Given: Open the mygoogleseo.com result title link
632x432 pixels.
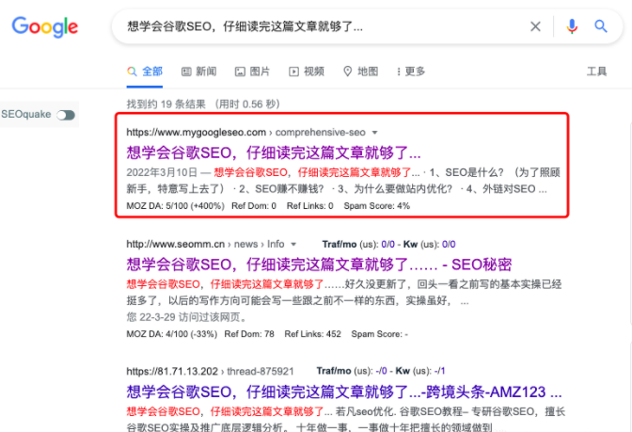Looking at the screenshot, I should 274,152.
